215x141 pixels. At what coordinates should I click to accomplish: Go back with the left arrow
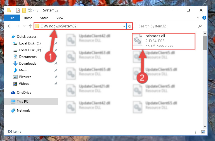coord(10,26)
